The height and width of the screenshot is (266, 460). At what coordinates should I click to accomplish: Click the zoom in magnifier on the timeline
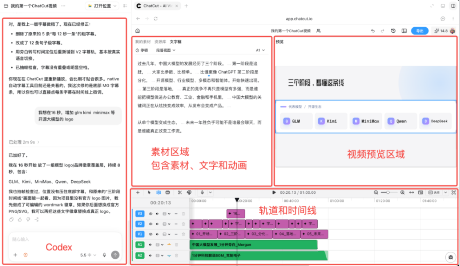coord(402,193)
